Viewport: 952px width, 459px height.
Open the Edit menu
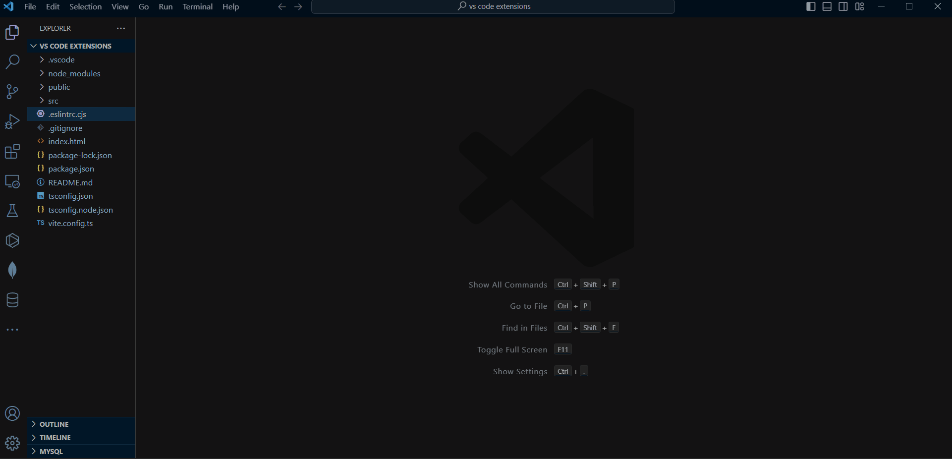[53, 6]
